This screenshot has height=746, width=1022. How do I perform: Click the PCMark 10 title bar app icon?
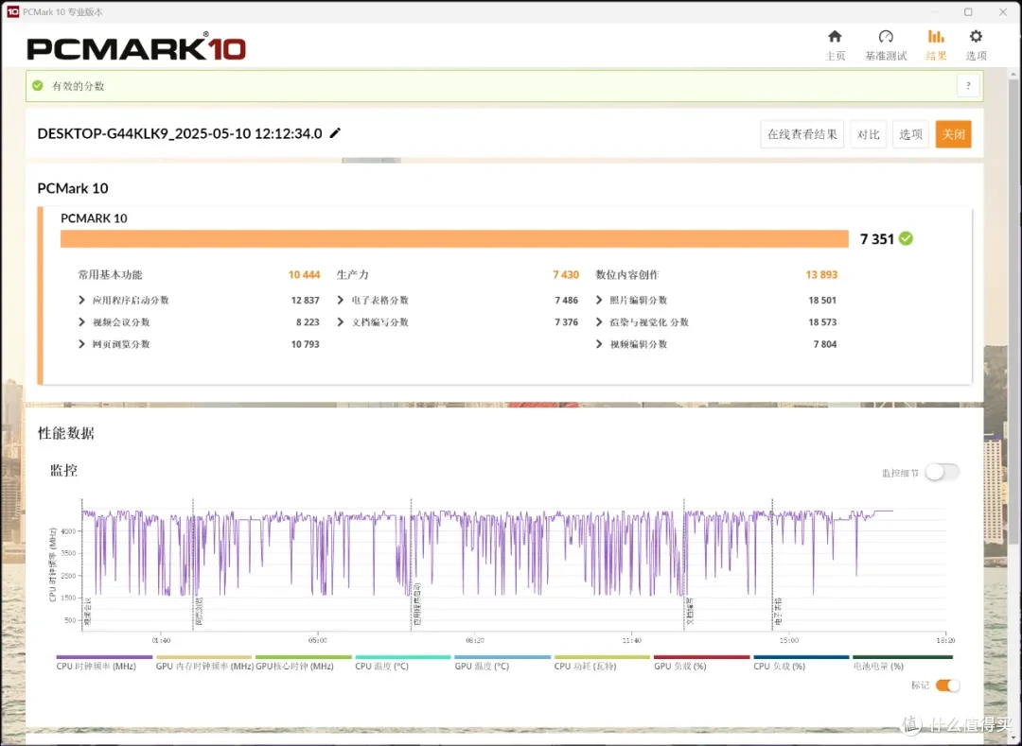[12, 11]
